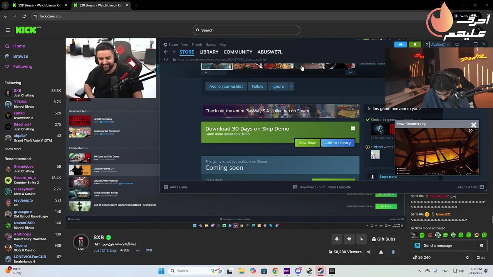The image size is (493, 277).
Task: Click the browser reload button
Action: pyautogui.click(x=24, y=16)
